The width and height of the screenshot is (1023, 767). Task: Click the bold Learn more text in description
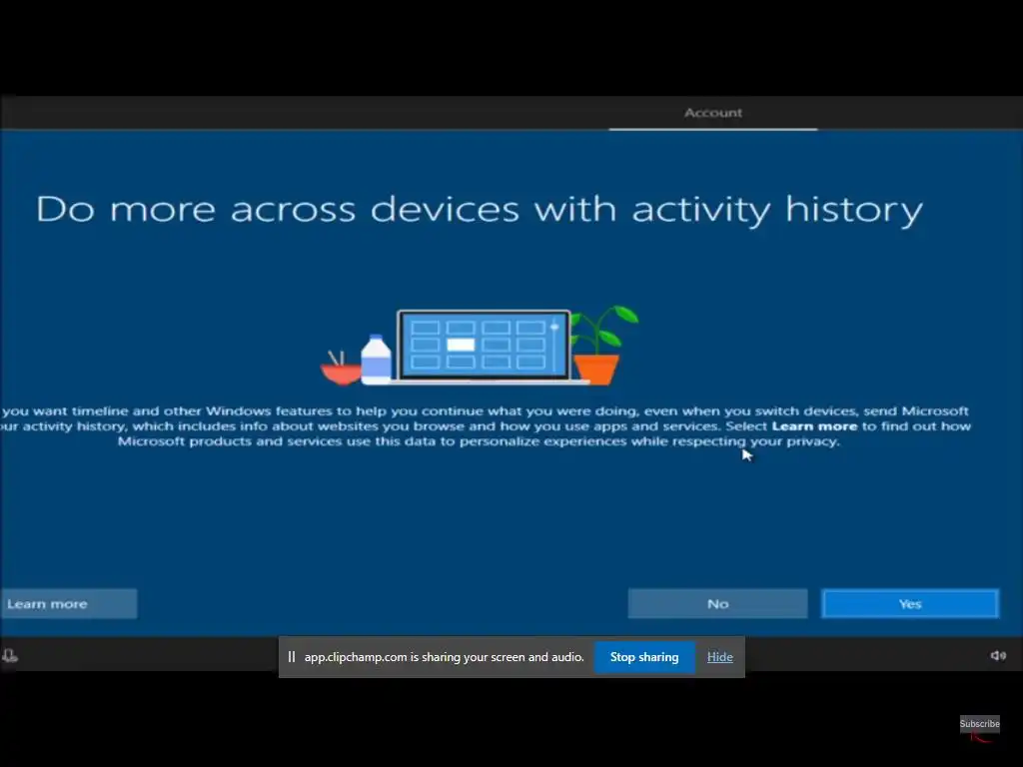point(814,425)
